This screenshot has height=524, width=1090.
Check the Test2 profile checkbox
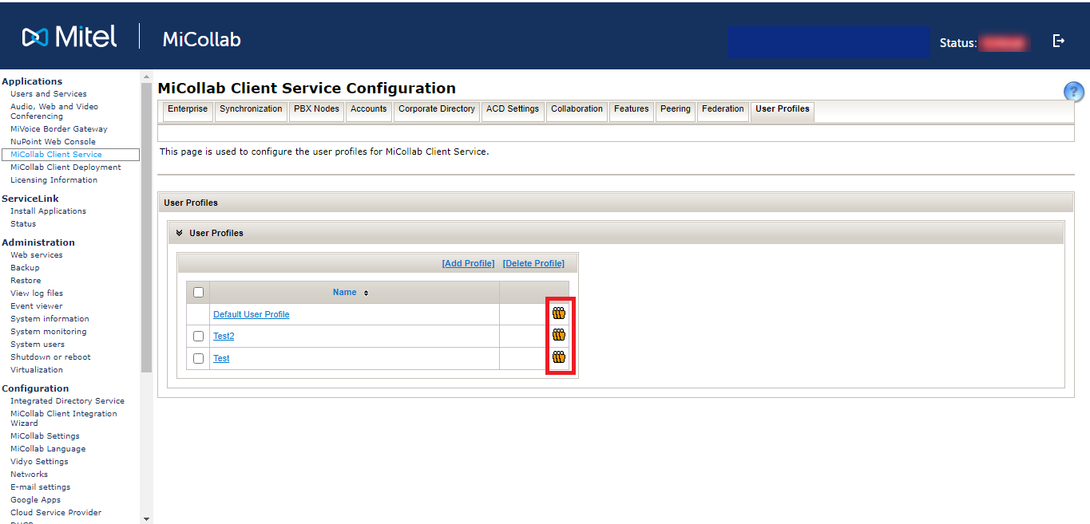click(x=199, y=336)
